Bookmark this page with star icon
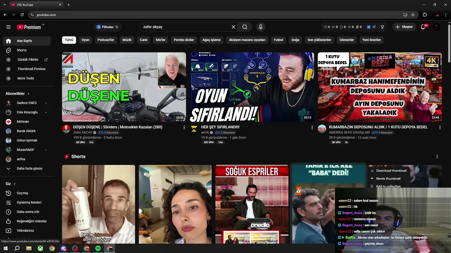The image size is (451, 253). coord(413,15)
